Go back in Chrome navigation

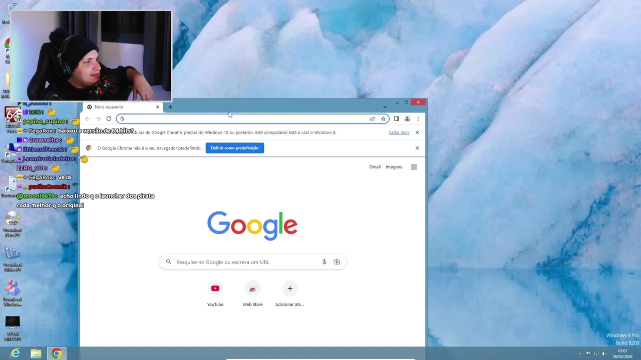click(x=87, y=118)
